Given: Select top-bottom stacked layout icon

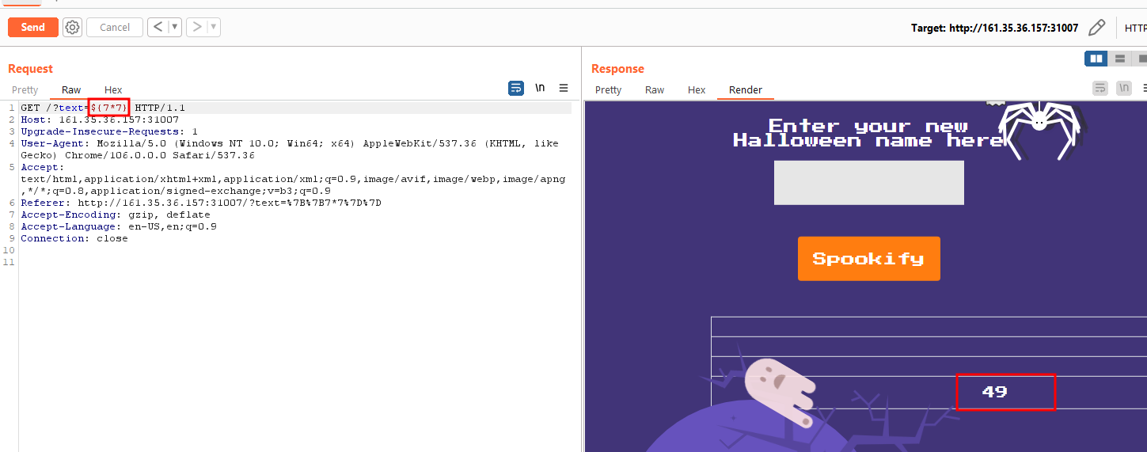Looking at the screenshot, I should [x=1119, y=59].
